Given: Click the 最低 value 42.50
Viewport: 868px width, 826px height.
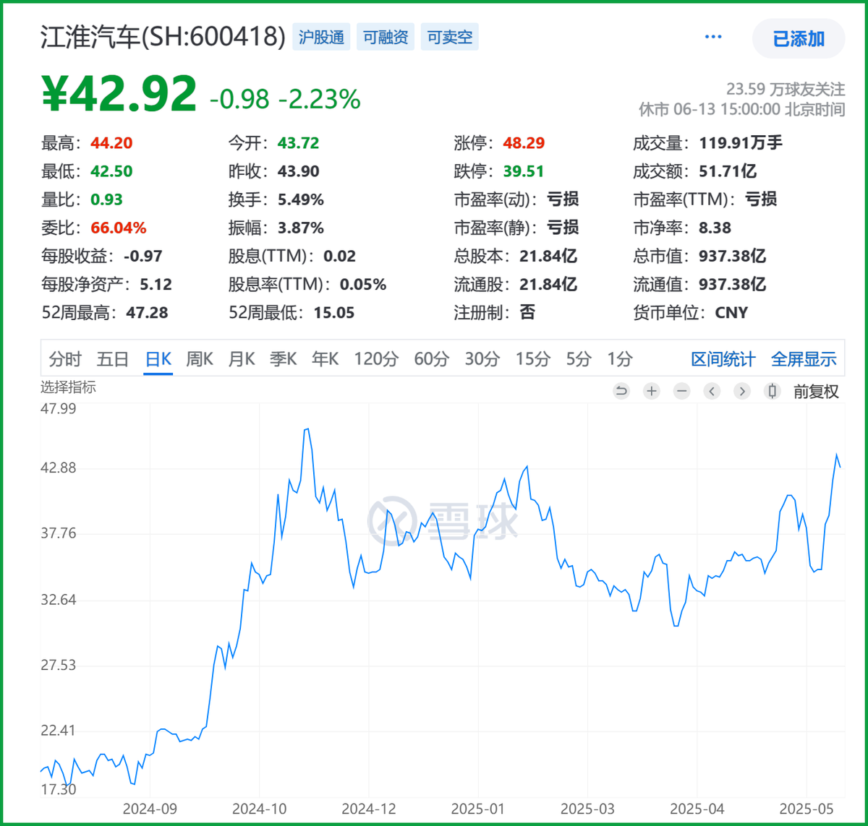Looking at the screenshot, I should point(111,171).
